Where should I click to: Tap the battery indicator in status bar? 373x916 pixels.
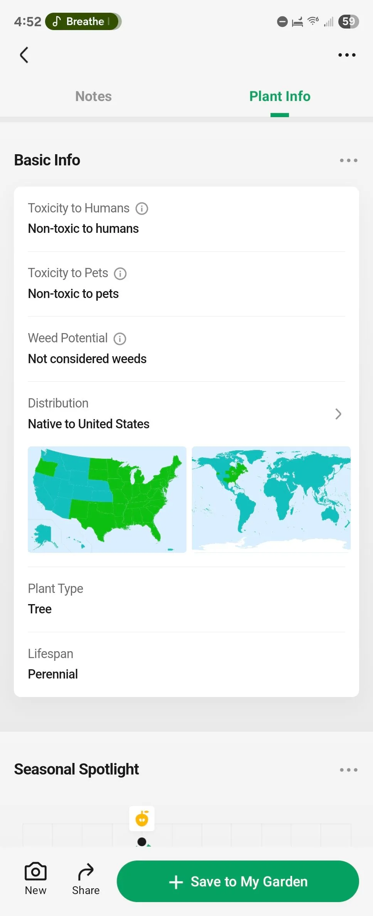(348, 22)
